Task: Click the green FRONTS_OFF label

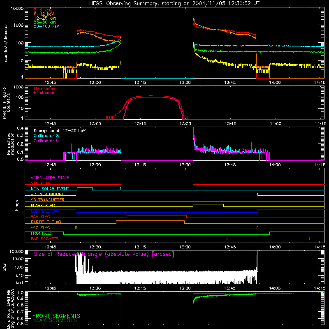Action: 43,233
